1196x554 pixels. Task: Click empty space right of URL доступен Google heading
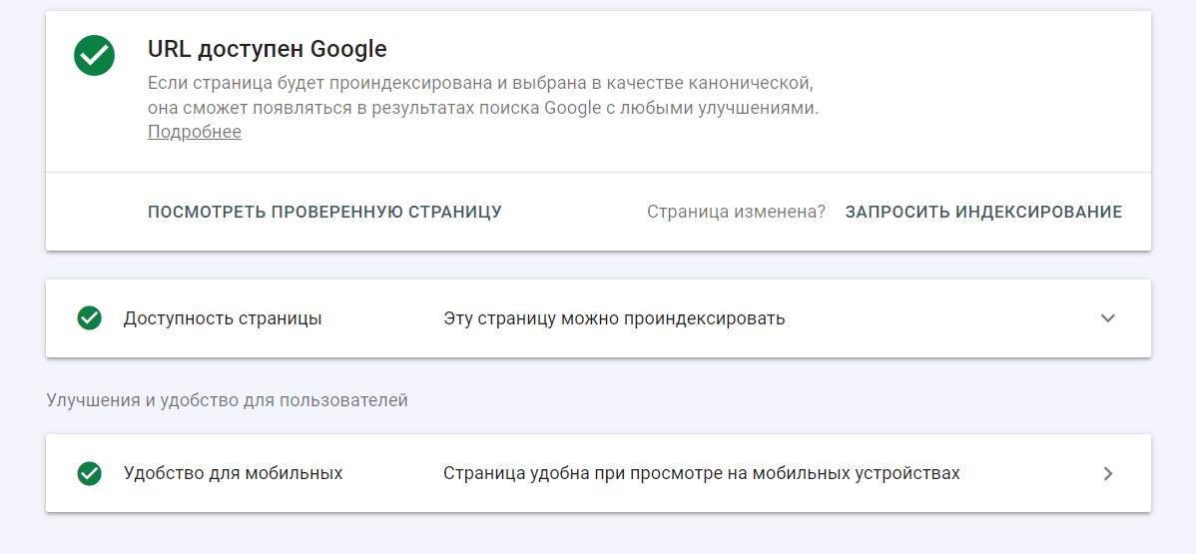[763, 49]
